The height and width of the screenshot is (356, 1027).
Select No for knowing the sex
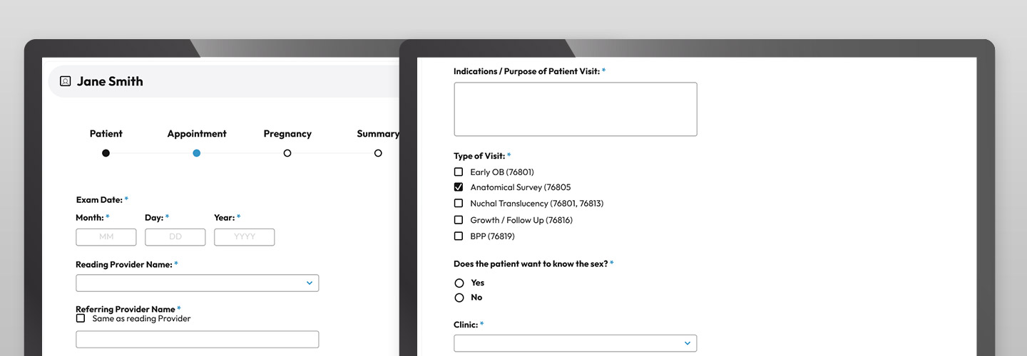[x=459, y=298]
